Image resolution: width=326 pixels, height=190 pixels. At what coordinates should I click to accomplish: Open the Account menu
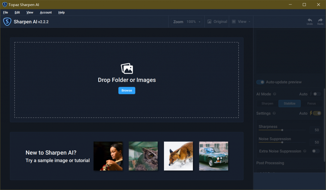[x=46, y=12]
